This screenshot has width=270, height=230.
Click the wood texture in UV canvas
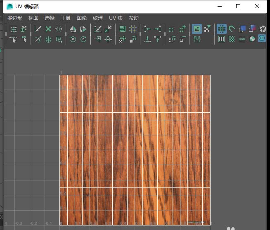pyautogui.click(x=135, y=149)
